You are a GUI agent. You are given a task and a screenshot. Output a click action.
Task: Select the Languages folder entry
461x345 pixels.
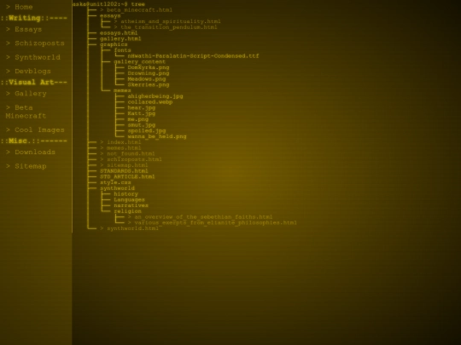tap(129, 200)
